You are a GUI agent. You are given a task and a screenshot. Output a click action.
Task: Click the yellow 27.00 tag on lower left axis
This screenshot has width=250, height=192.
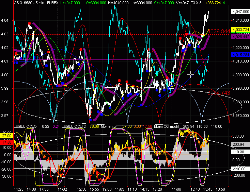(7, 136)
